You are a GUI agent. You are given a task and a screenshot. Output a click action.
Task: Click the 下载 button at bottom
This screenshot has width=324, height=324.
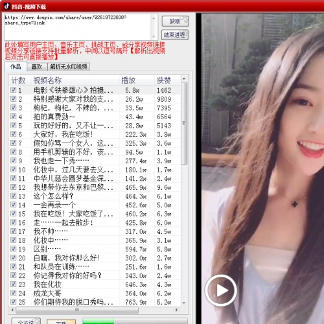(x=61, y=321)
